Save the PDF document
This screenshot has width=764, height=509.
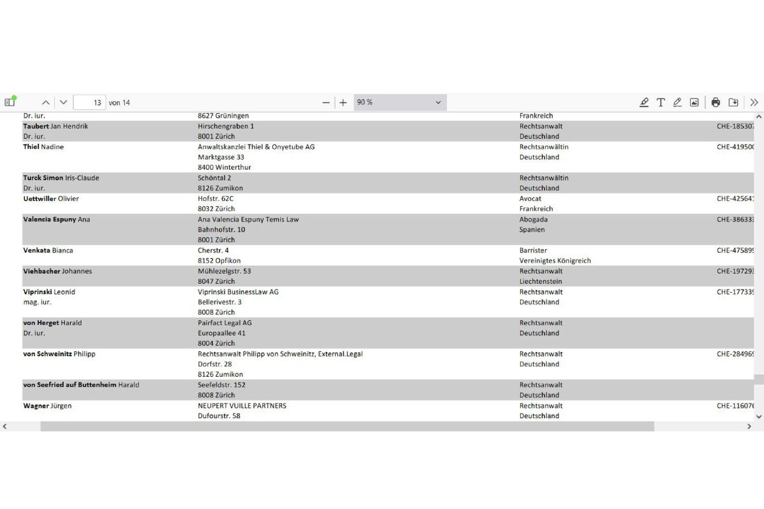click(733, 102)
